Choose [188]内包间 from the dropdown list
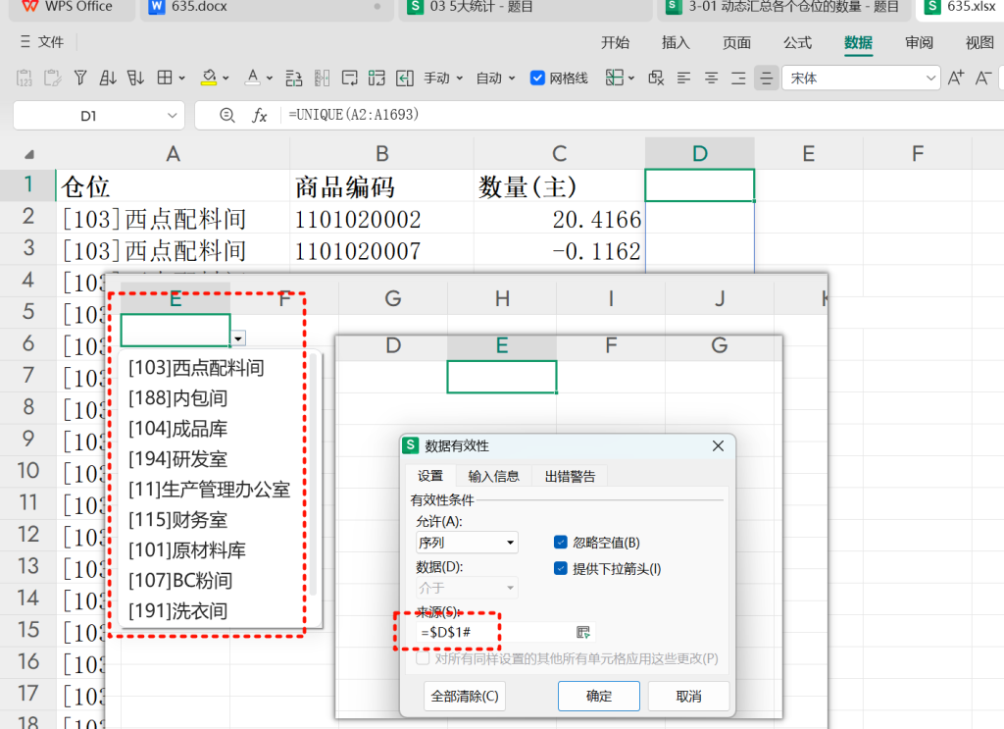Viewport: 1004px width, 729px height. click(x=178, y=398)
